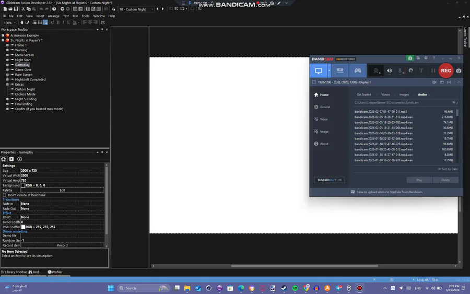The image size is (470, 294).
Task: Expand the Gameplay frame tree node
Action: pyautogui.click(x=7, y=65)
